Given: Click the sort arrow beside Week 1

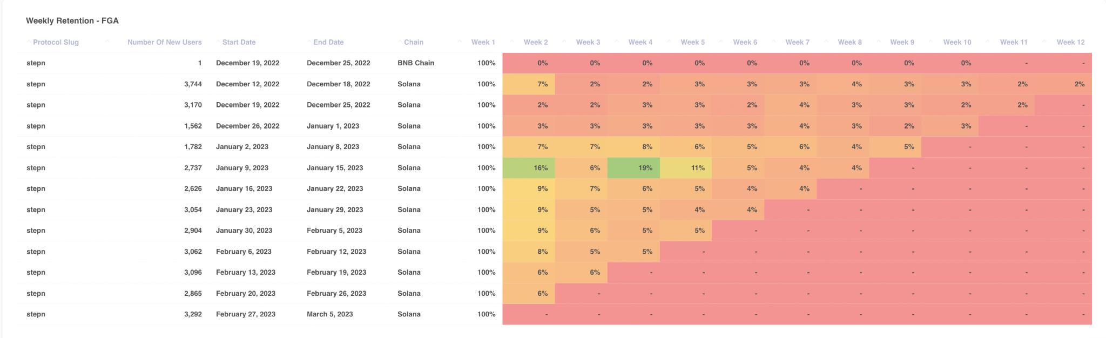Looking at the screenshot, I should point(460,42).
